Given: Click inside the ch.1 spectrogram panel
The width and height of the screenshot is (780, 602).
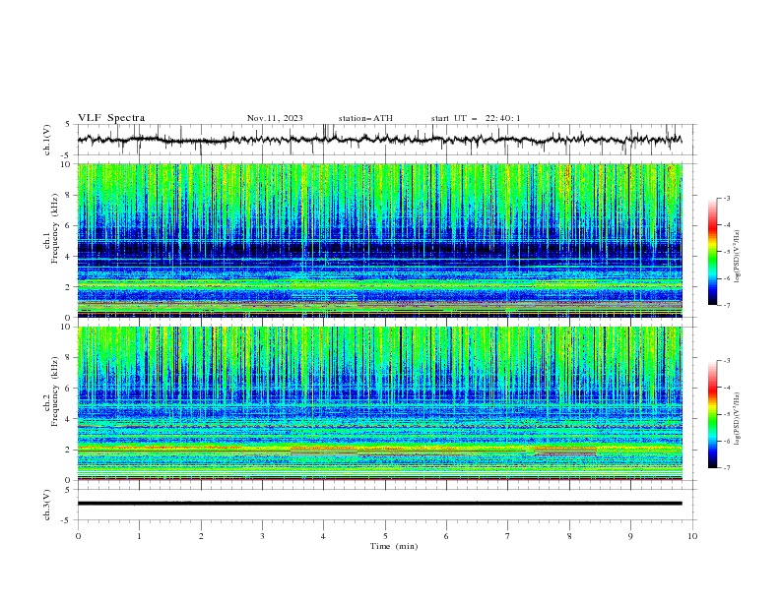Looking at the screenshot, I should click(x=379, y=240).
